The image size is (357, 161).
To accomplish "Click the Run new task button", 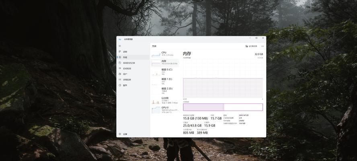I will (251, 46).
